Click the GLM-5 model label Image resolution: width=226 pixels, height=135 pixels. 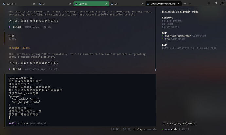[x=24, y=124]
